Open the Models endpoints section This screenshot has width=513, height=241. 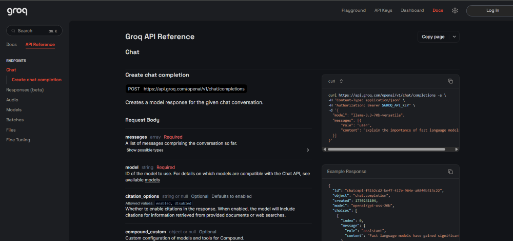coord(14,110)
